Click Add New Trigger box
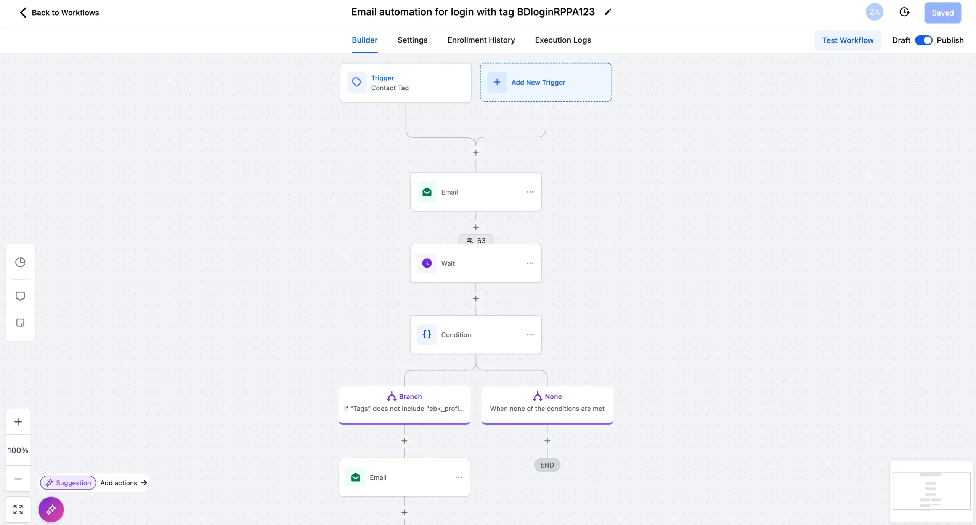The height and width of the screenshot is (525, 976). pos(546,82)
